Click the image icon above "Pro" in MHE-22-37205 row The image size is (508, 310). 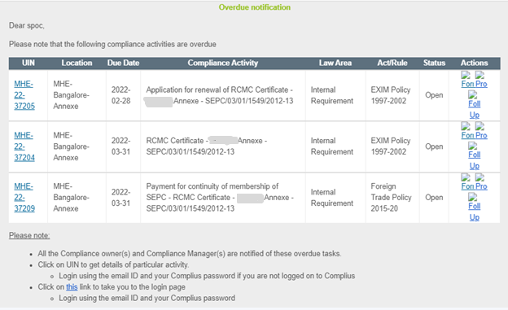pos(480,76)
